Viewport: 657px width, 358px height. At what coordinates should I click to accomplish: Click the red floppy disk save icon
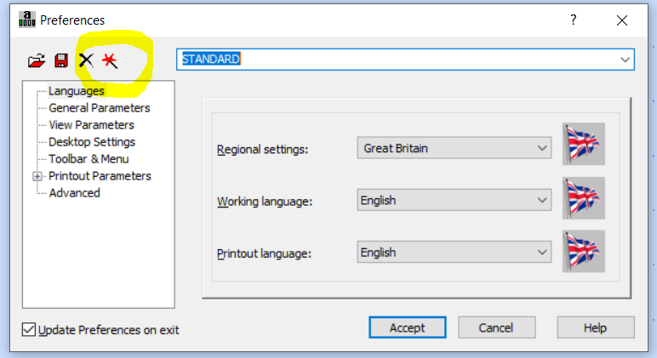(x=60, y=60)
